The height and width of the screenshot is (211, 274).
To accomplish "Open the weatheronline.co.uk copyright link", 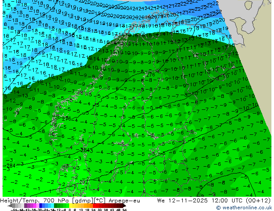I will [244, 208].
